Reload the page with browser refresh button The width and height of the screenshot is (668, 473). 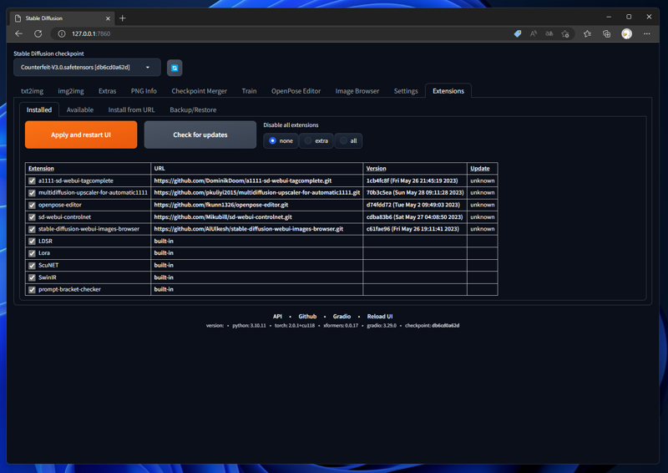(x=38, y=34)
